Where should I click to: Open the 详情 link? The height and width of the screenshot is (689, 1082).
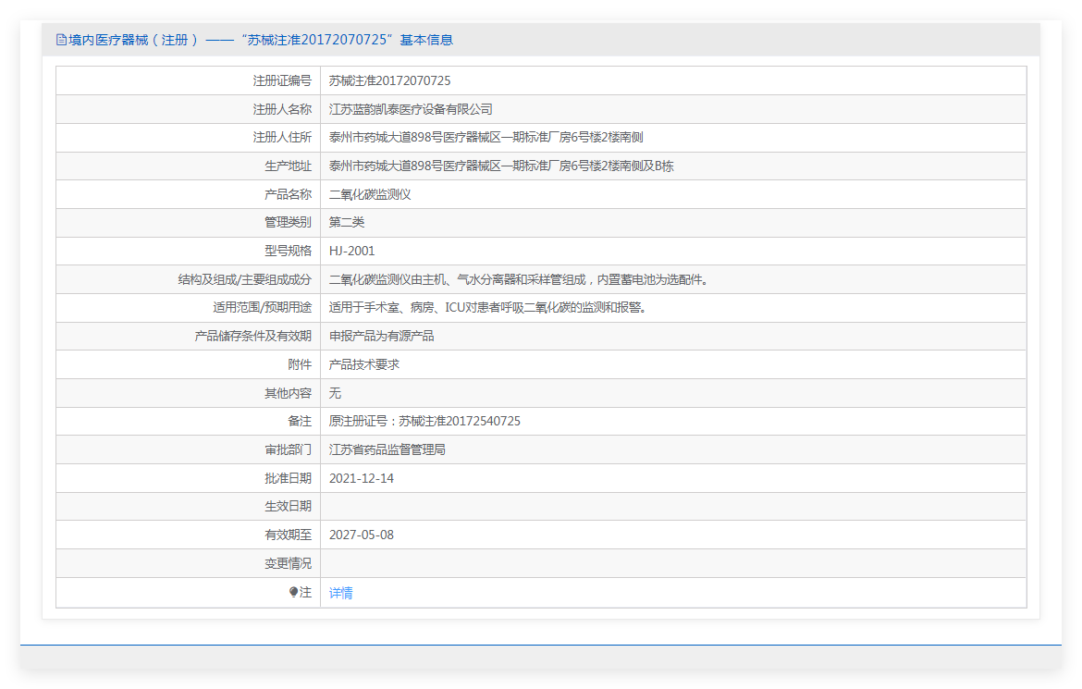340,592
